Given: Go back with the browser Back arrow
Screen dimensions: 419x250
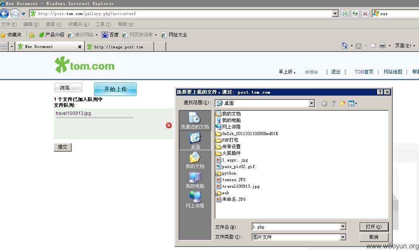Looking at the screenshot, I should pyautogui.click(x=4, y=14).
